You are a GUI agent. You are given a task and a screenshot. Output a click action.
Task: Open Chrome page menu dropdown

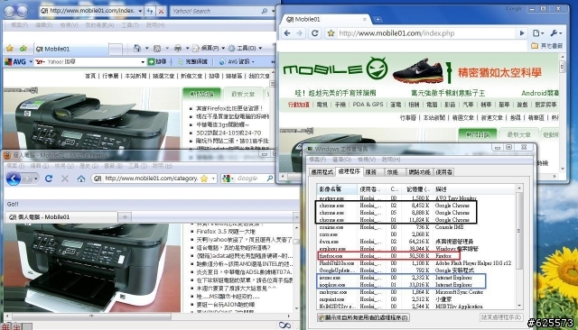pos(538,33)
